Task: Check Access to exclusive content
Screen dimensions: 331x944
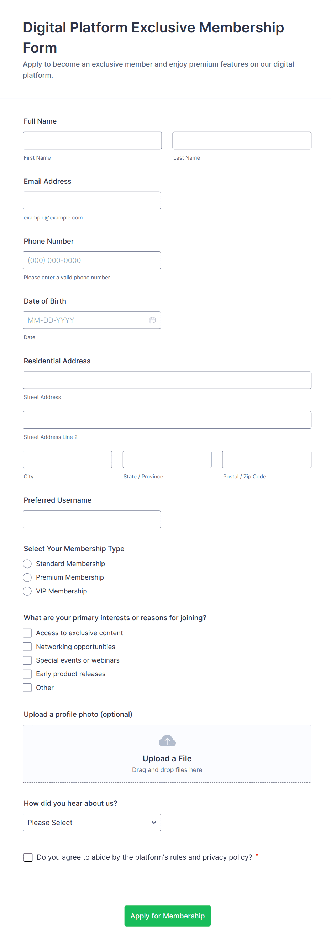Action: pos(27,633)
